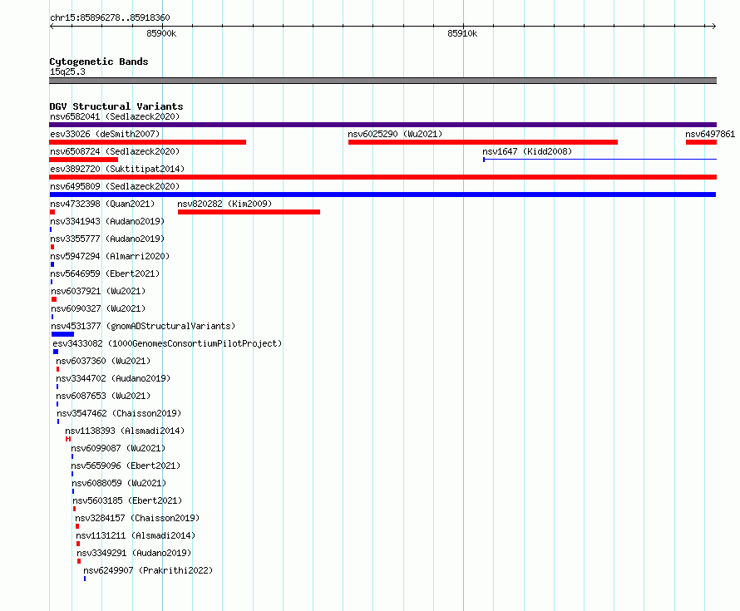This screenshot has width=740, height=611.
Task: Click nsv3341943 (Audano2019) label
Action: coord(107,221)
